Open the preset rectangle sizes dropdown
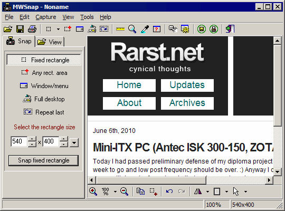The height and width of the screenshot is (211, 285). pos(74,142)
